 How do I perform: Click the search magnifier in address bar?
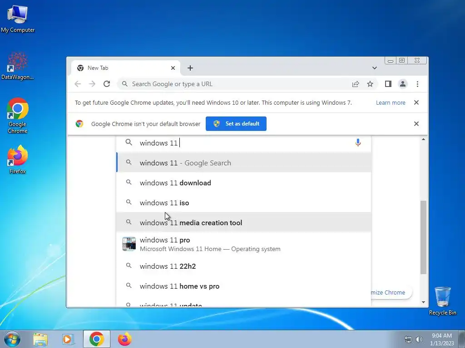125,84
